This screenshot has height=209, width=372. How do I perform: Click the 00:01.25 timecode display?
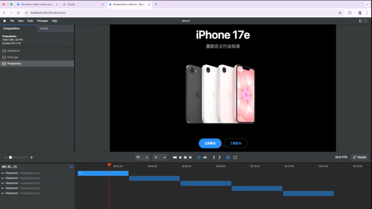point(9,167)
